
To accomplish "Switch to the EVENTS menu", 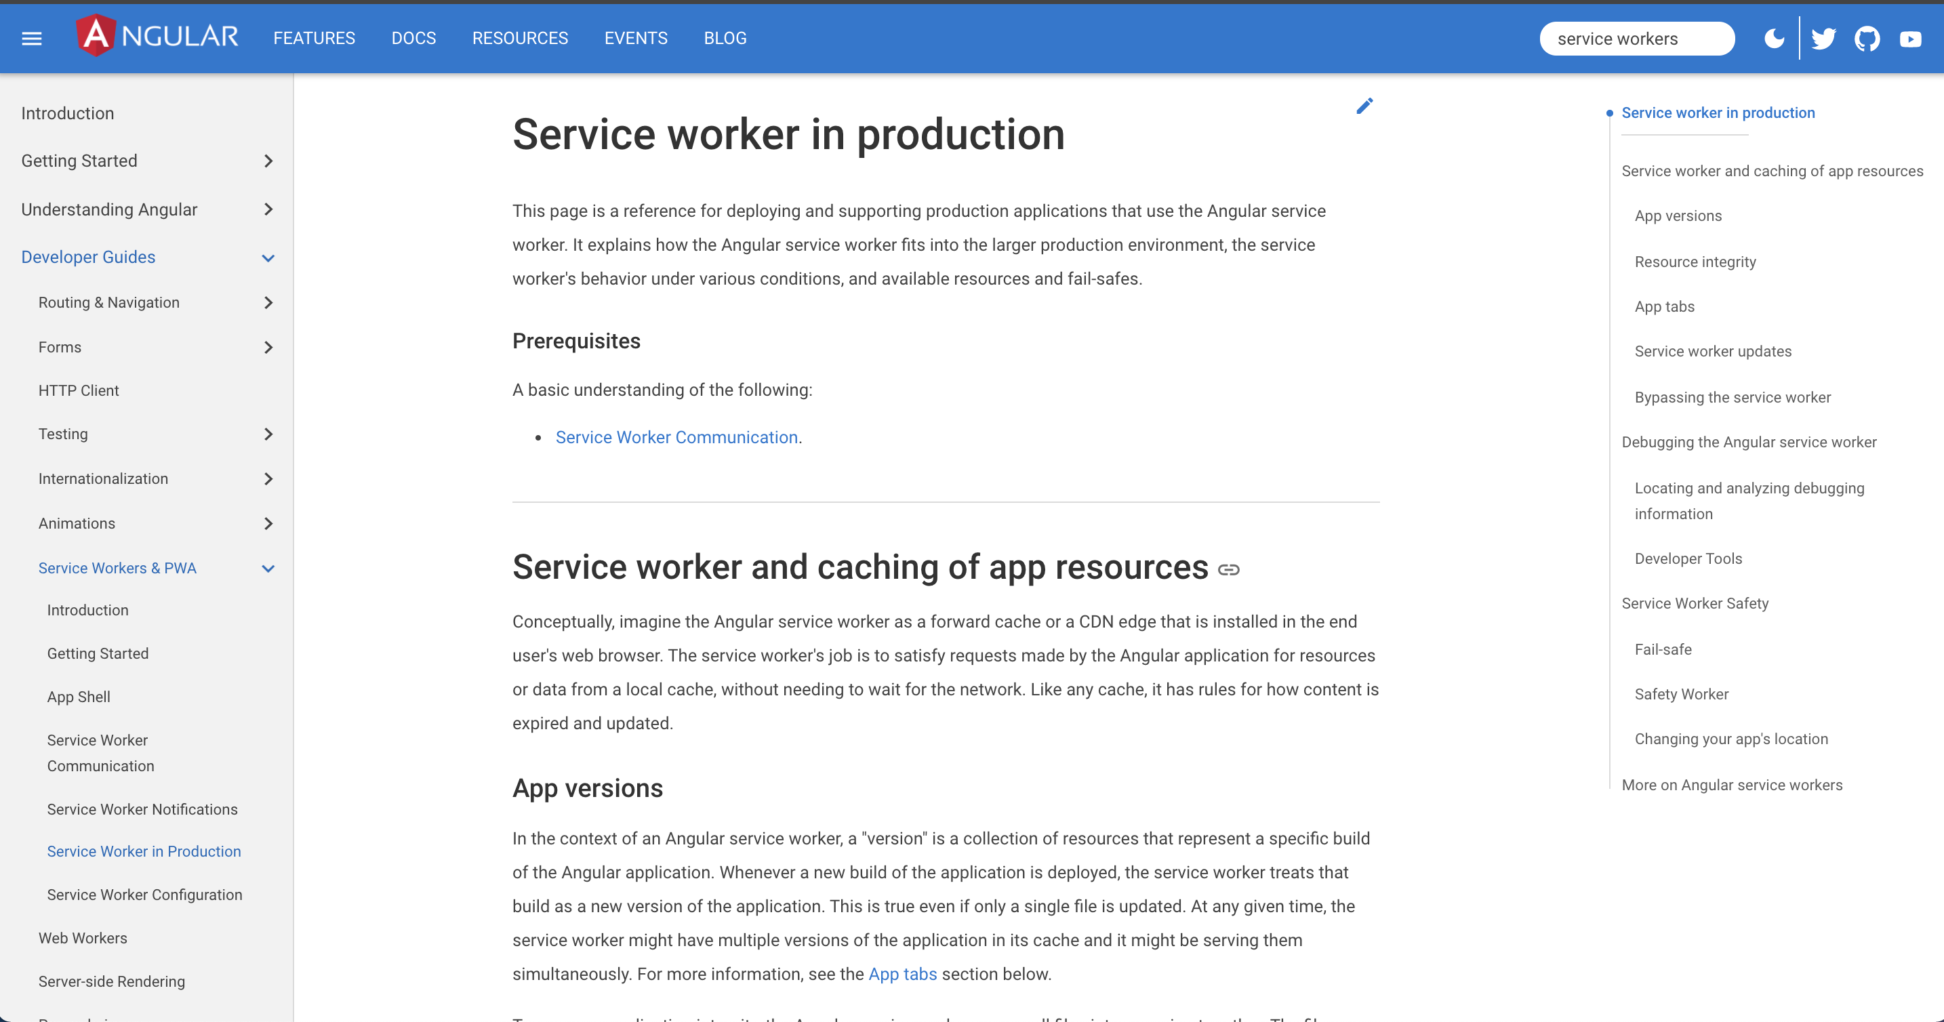I will 635,38.
